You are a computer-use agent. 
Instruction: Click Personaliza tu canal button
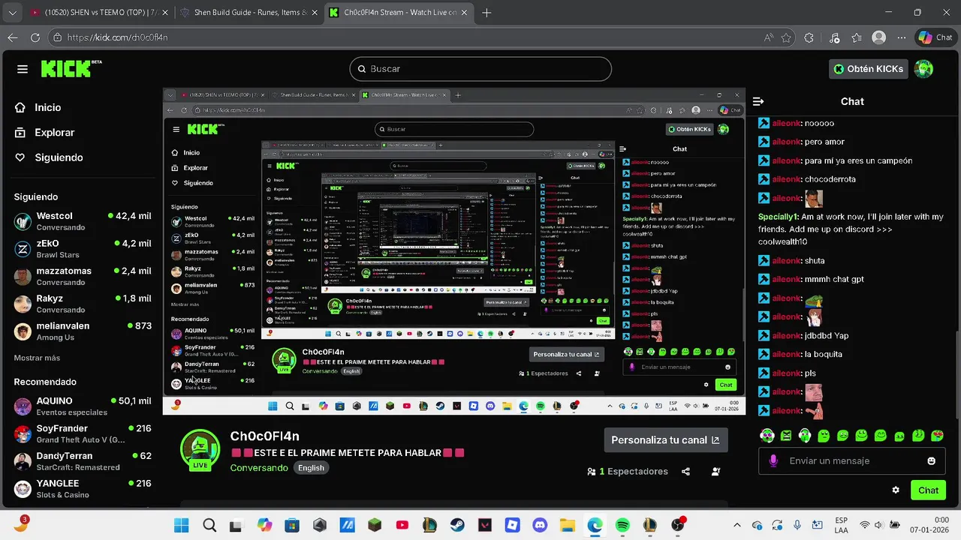[666, 440]
